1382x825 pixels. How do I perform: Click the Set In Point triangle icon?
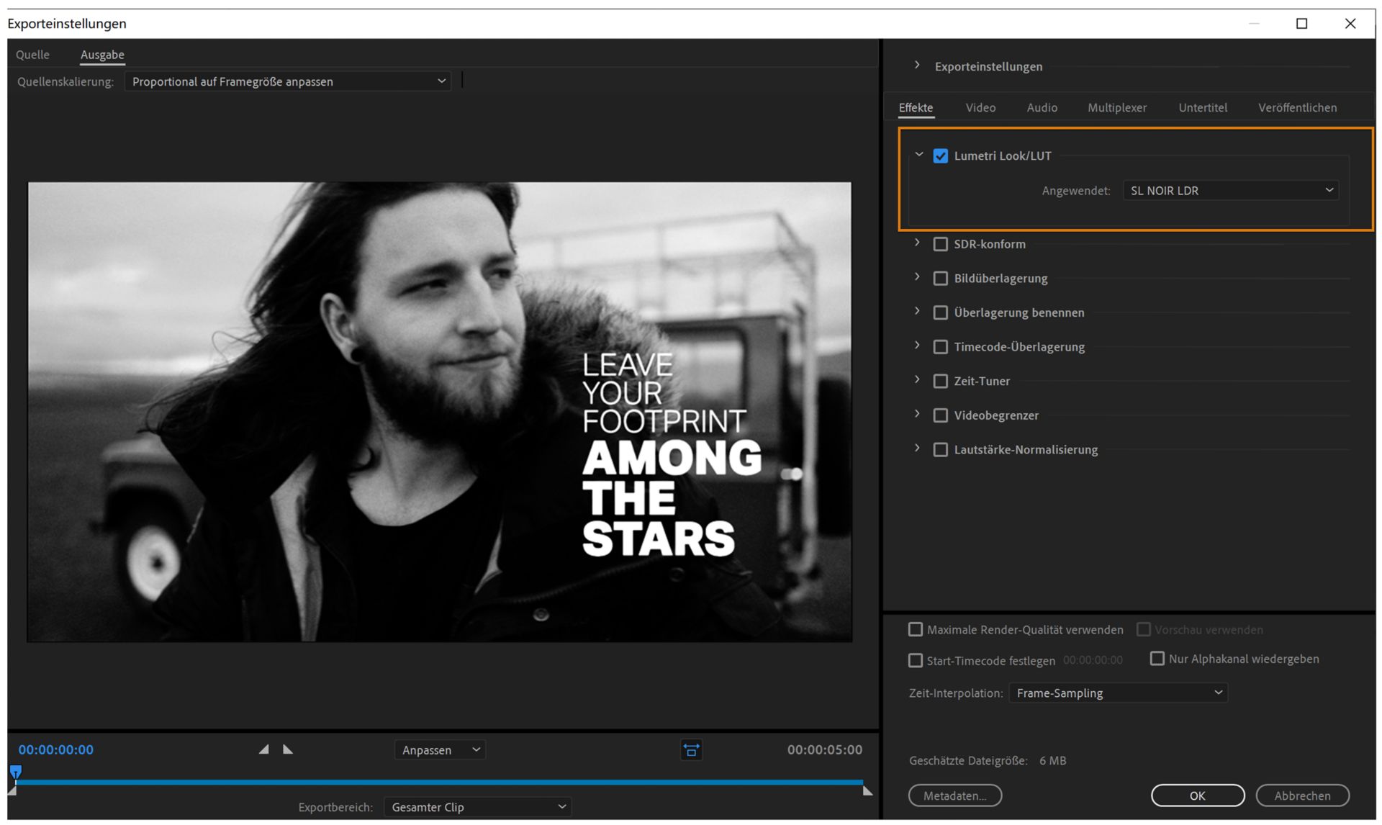(264, 749)
